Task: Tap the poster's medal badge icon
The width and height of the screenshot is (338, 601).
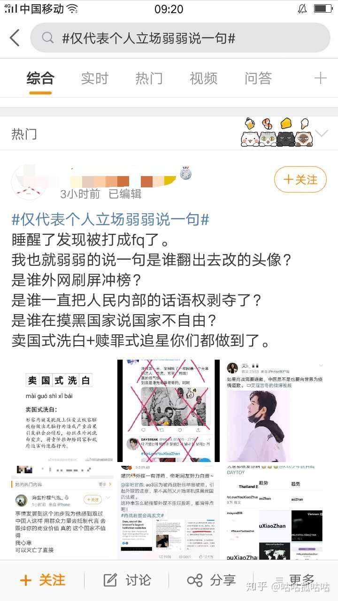Action: 185,174
